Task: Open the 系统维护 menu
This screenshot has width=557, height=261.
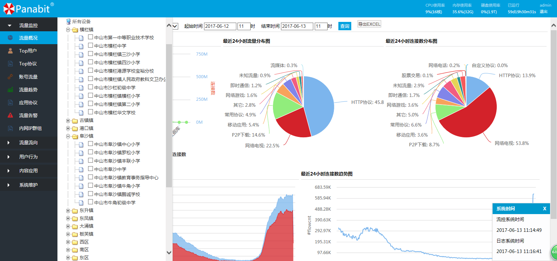Action: tap(29, 185)
